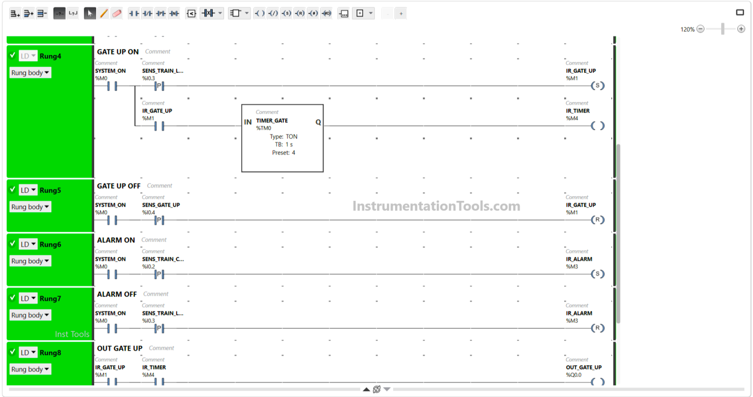Insert a Set coil from the toolbar
Screen dimensions: 753x397
click(286, 13)
